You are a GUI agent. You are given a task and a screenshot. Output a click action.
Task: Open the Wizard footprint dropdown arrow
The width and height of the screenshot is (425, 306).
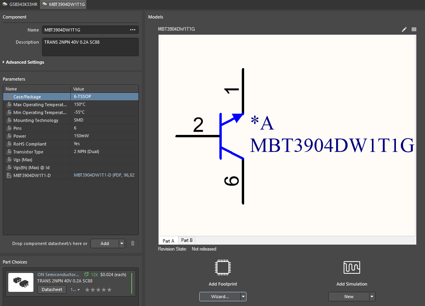[x=243, y=297]
